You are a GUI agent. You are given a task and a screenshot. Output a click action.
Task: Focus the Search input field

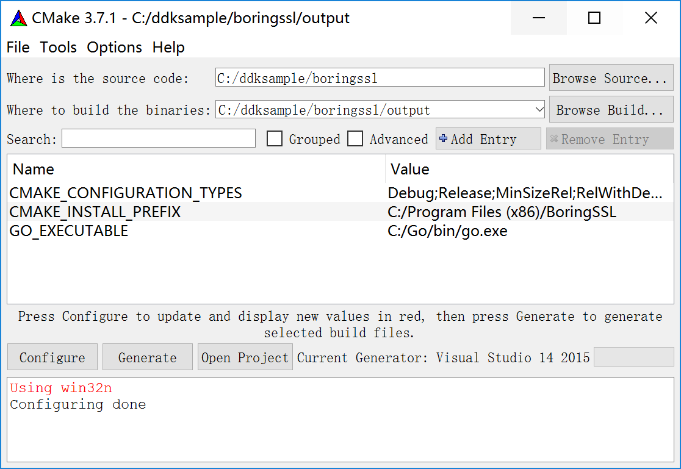(159, 138)
